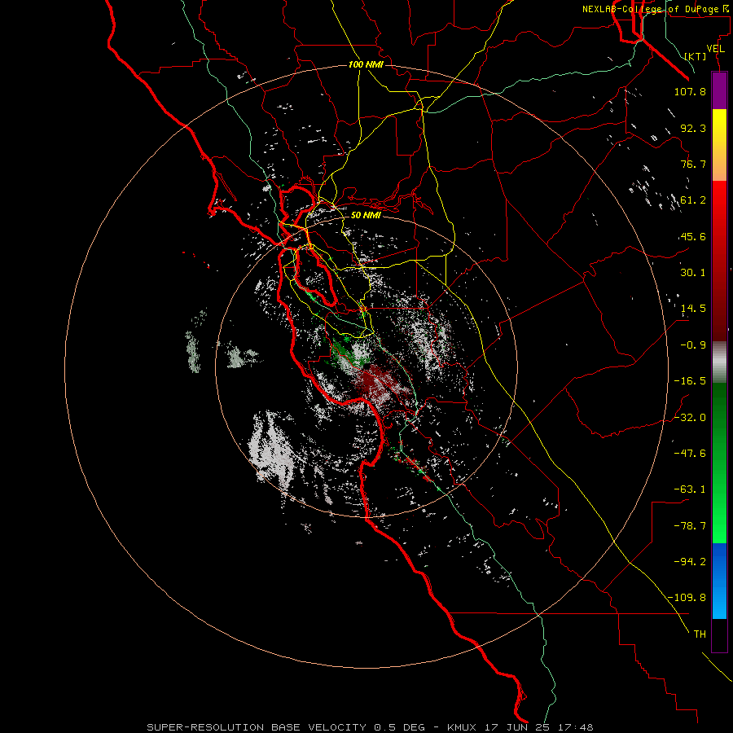Click the -78.7 value on velocity scale
This screenshot has height=733, width=733.
(x=690, y=526)
